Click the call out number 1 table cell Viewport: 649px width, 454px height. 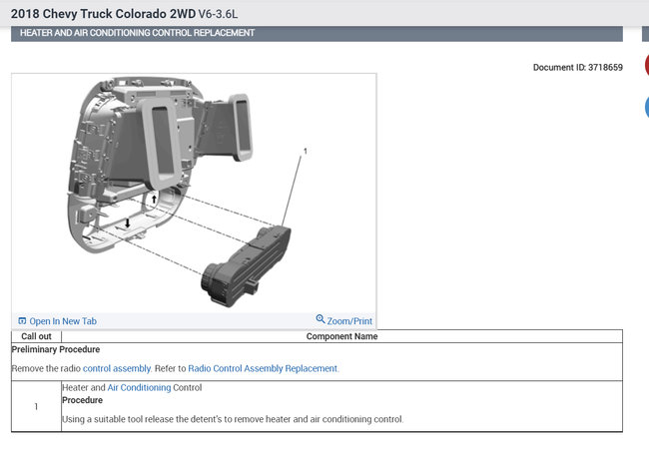[36, 406]
